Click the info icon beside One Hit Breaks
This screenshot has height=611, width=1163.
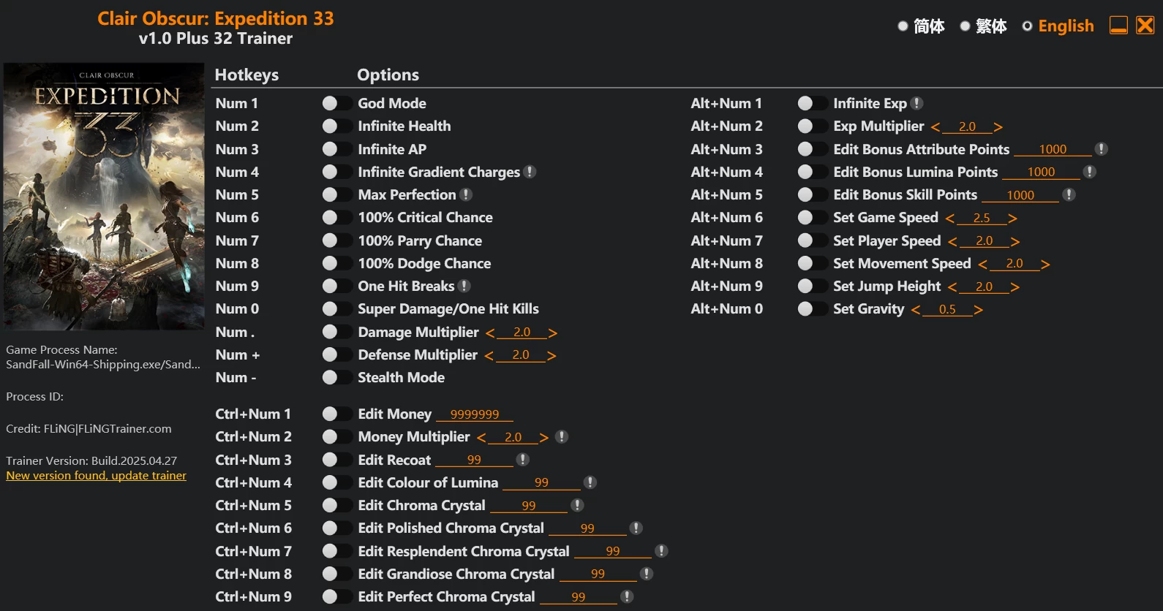(x=464, y=286)
